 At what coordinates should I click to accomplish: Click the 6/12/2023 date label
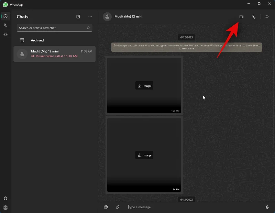click(186, 37)
